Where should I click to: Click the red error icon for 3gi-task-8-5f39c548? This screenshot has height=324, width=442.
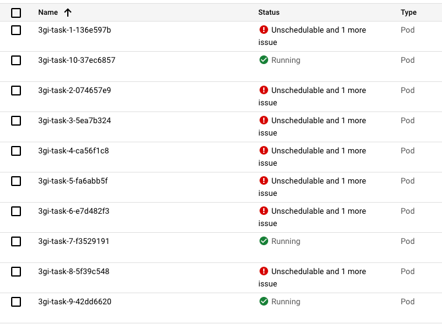pyautogui.click(x=264, y=271)
